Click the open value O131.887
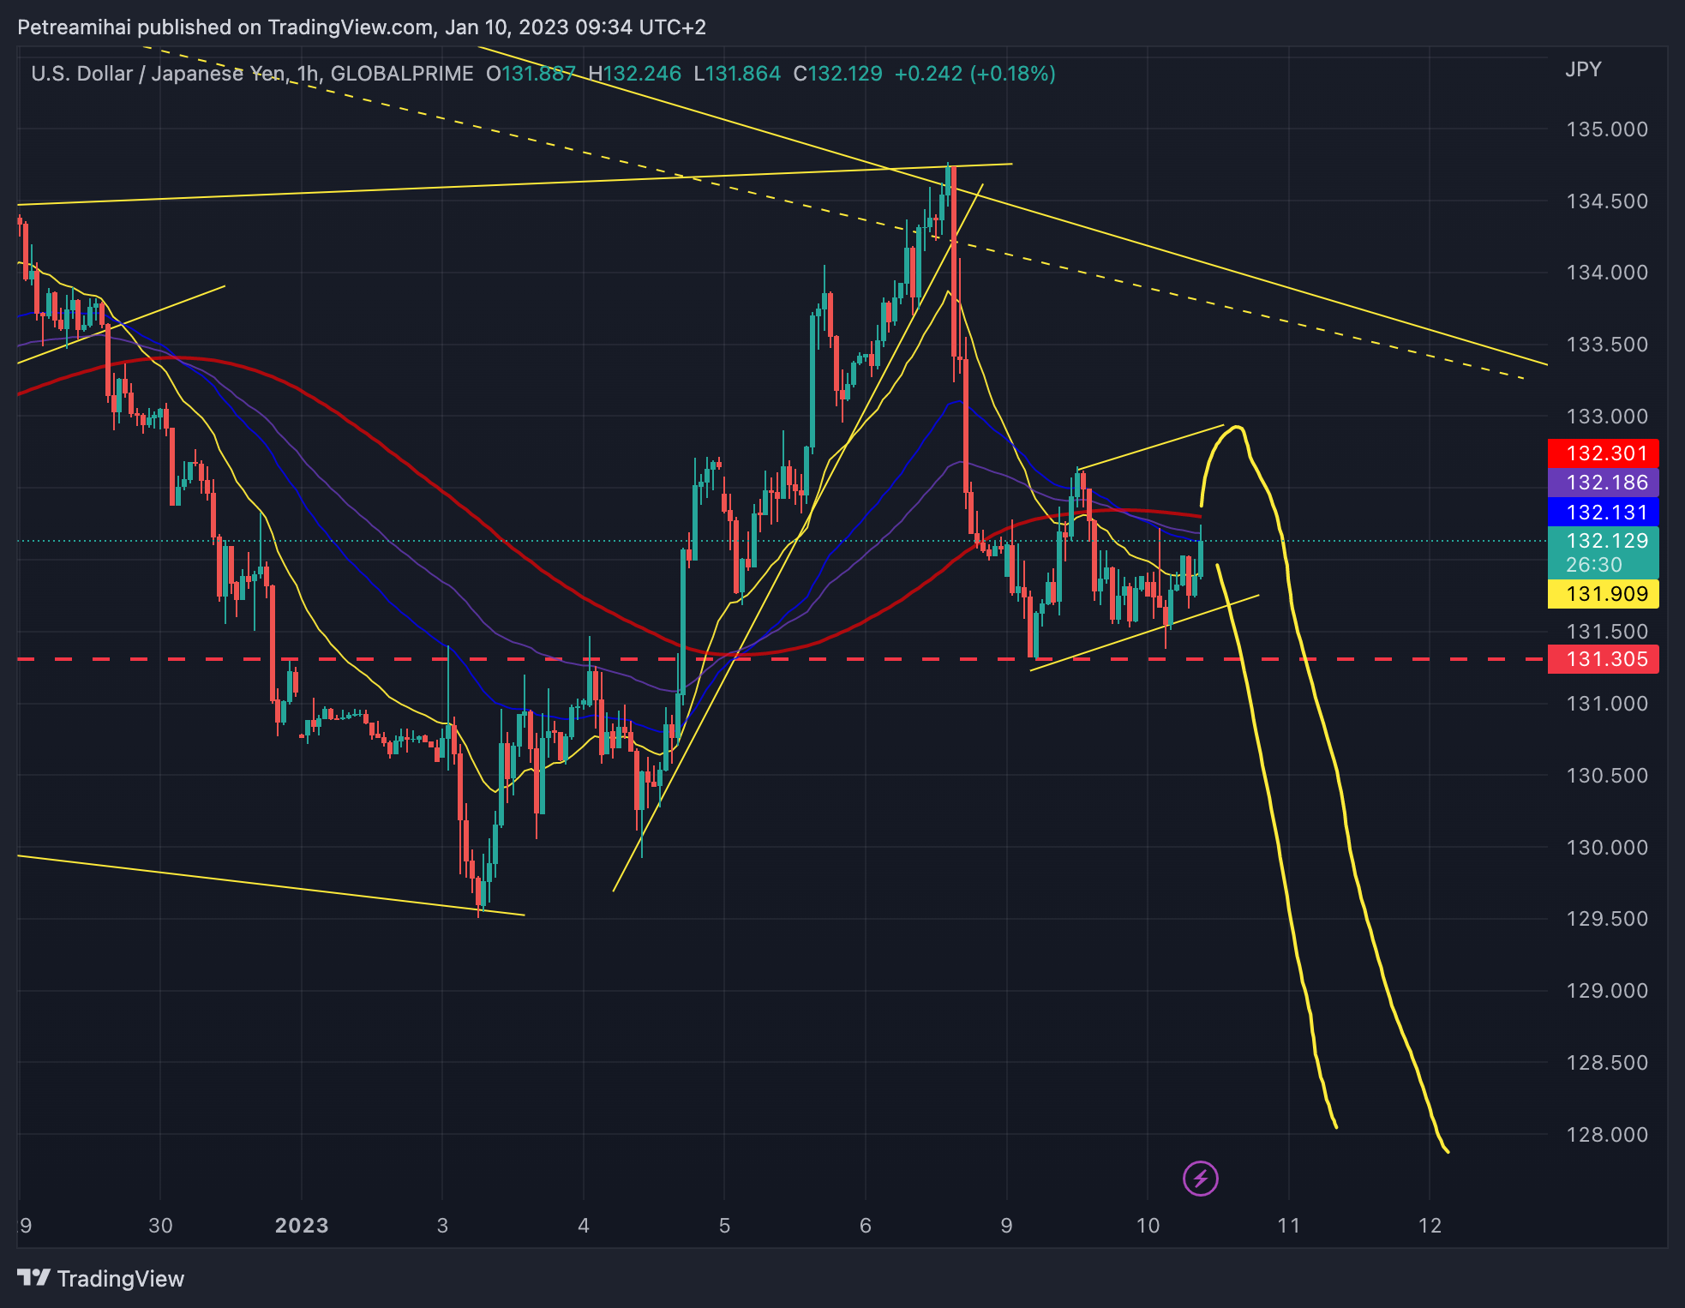This screenshot has height=1308, width=1685. [x=531, y=74]
